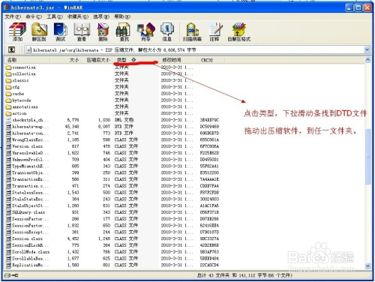Viewport: 375px width, 282px height.
Task: Open the 命令 (Commands) menu
Action: pos(34,16)
